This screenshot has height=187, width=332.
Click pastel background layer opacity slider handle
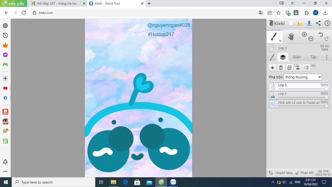pos(326,106)
